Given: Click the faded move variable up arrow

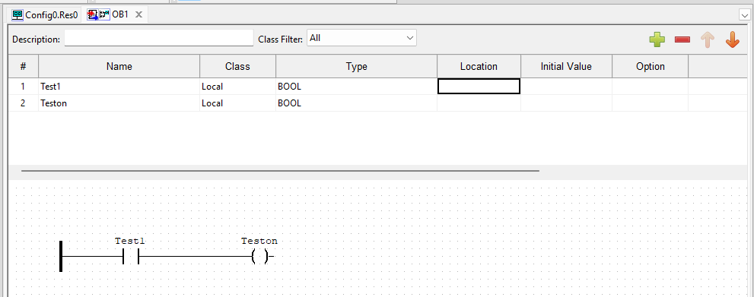Looking at the screenshot, I should (708, 39).
